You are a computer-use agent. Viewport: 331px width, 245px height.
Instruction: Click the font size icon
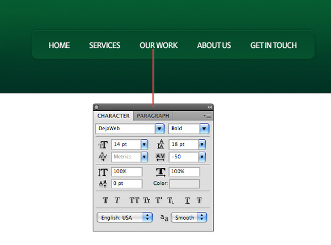[x=103, y=145]
